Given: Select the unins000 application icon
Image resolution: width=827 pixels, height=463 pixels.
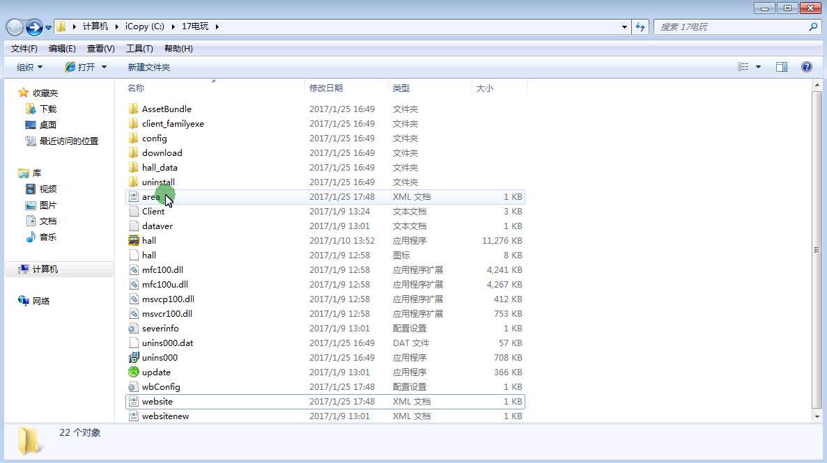Looking at the screenshot, I should click(x=134, y=358).
